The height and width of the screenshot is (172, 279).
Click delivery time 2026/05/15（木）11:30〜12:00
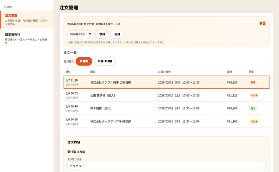179,122
